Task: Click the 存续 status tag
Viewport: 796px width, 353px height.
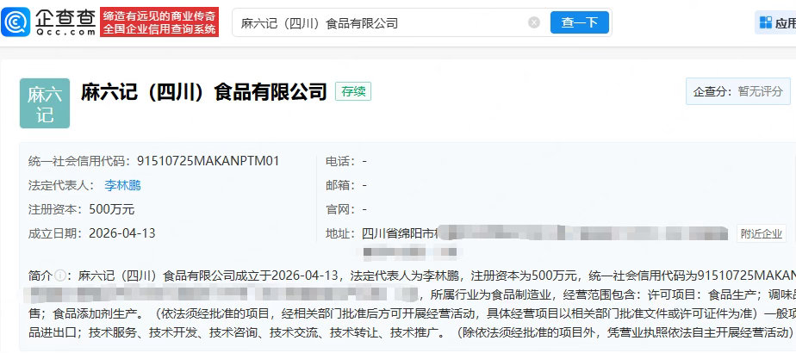Action: point(353,92)
